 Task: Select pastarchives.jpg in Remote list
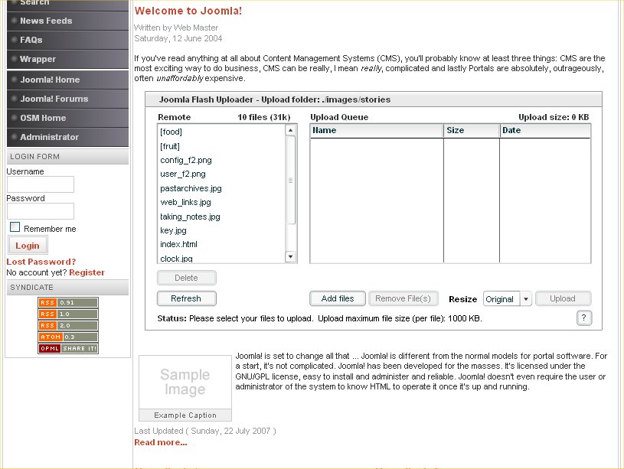(221, 188)
